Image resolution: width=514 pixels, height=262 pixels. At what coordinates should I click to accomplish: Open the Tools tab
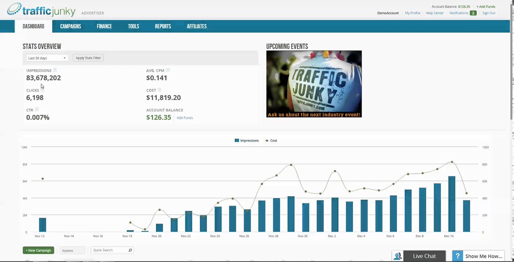[x=134, y=26]
